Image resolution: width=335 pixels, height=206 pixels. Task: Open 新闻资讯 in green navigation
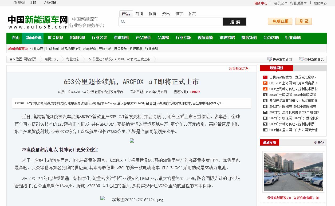pyautogui.click(x=34, y=38)
